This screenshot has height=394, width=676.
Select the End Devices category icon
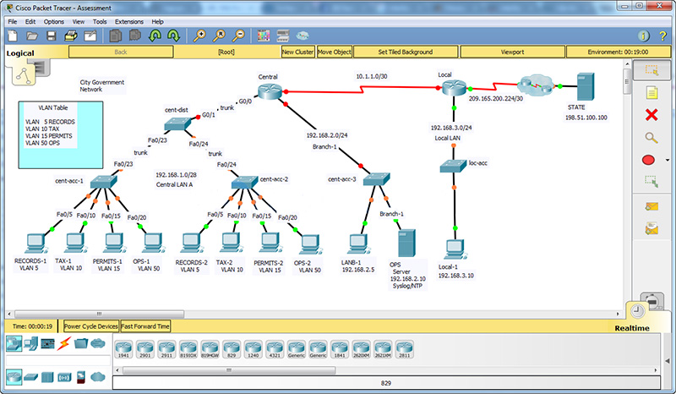(x=31, y=343)
